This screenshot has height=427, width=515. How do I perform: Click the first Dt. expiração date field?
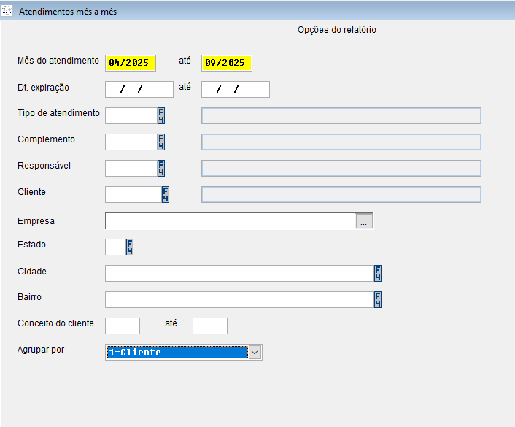coord(139,89)
